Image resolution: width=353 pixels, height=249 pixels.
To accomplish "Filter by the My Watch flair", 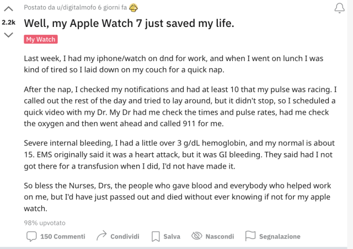I will click(x=41, y=40).
